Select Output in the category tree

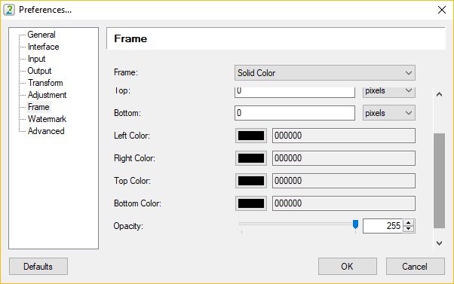39,71
